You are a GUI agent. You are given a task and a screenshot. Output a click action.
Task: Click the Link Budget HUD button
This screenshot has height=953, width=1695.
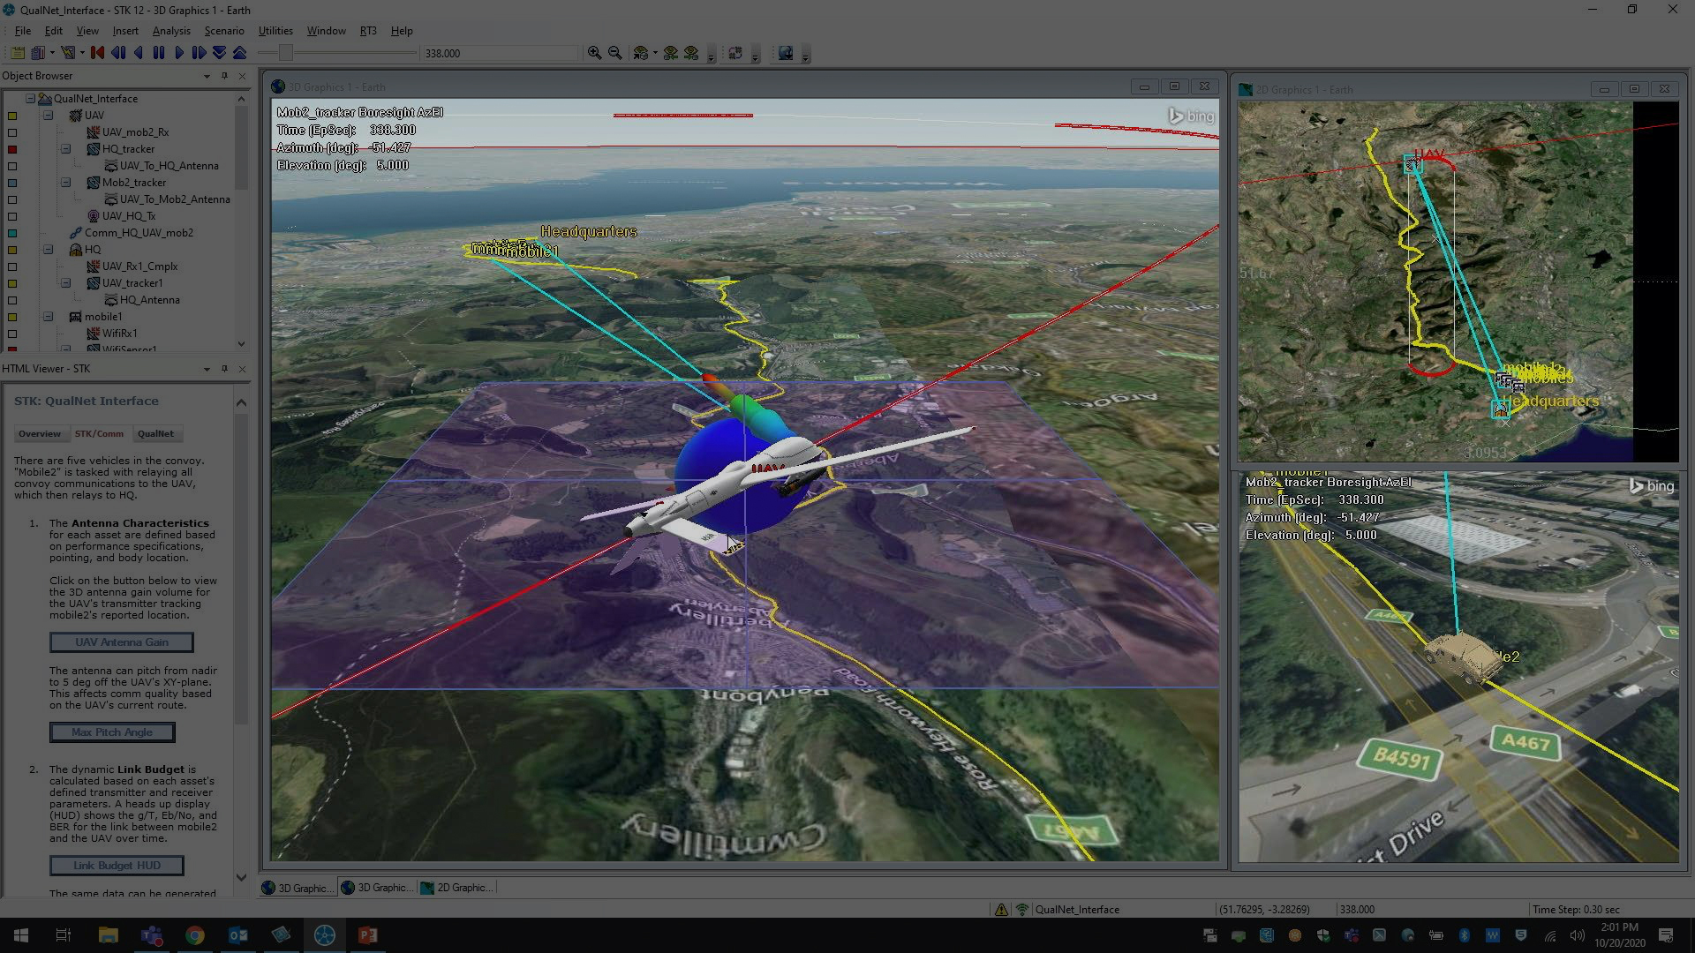(x=117, y=866)
